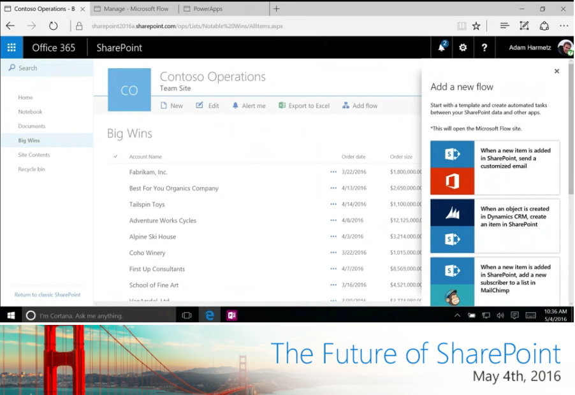The height and width of the screenshot is (395, 575).
Task: Open the Office 365 settings gear
Action: [x=462, y=47]
